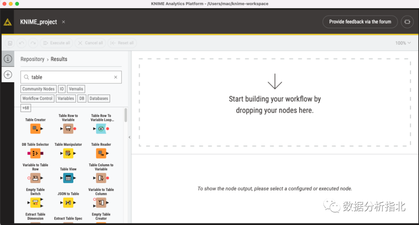
Task: Toggle the Vernalis filter tag
Action: (x=76, y=89)
